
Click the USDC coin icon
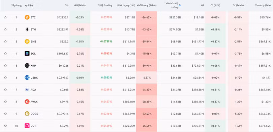[x=27, y=77]
